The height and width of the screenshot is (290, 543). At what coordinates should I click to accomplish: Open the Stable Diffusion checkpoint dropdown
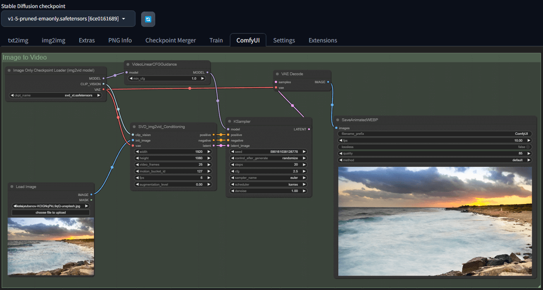pyautogui.click(x=68, y=19)
